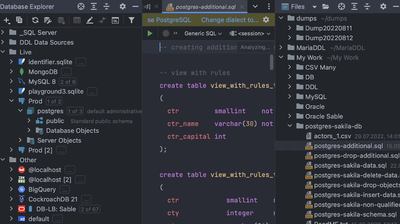This screenshot has height=224, width=400.
Task: Show the hidden tabs list chevron
Action: pyautogui.click(x=255, y=6)
